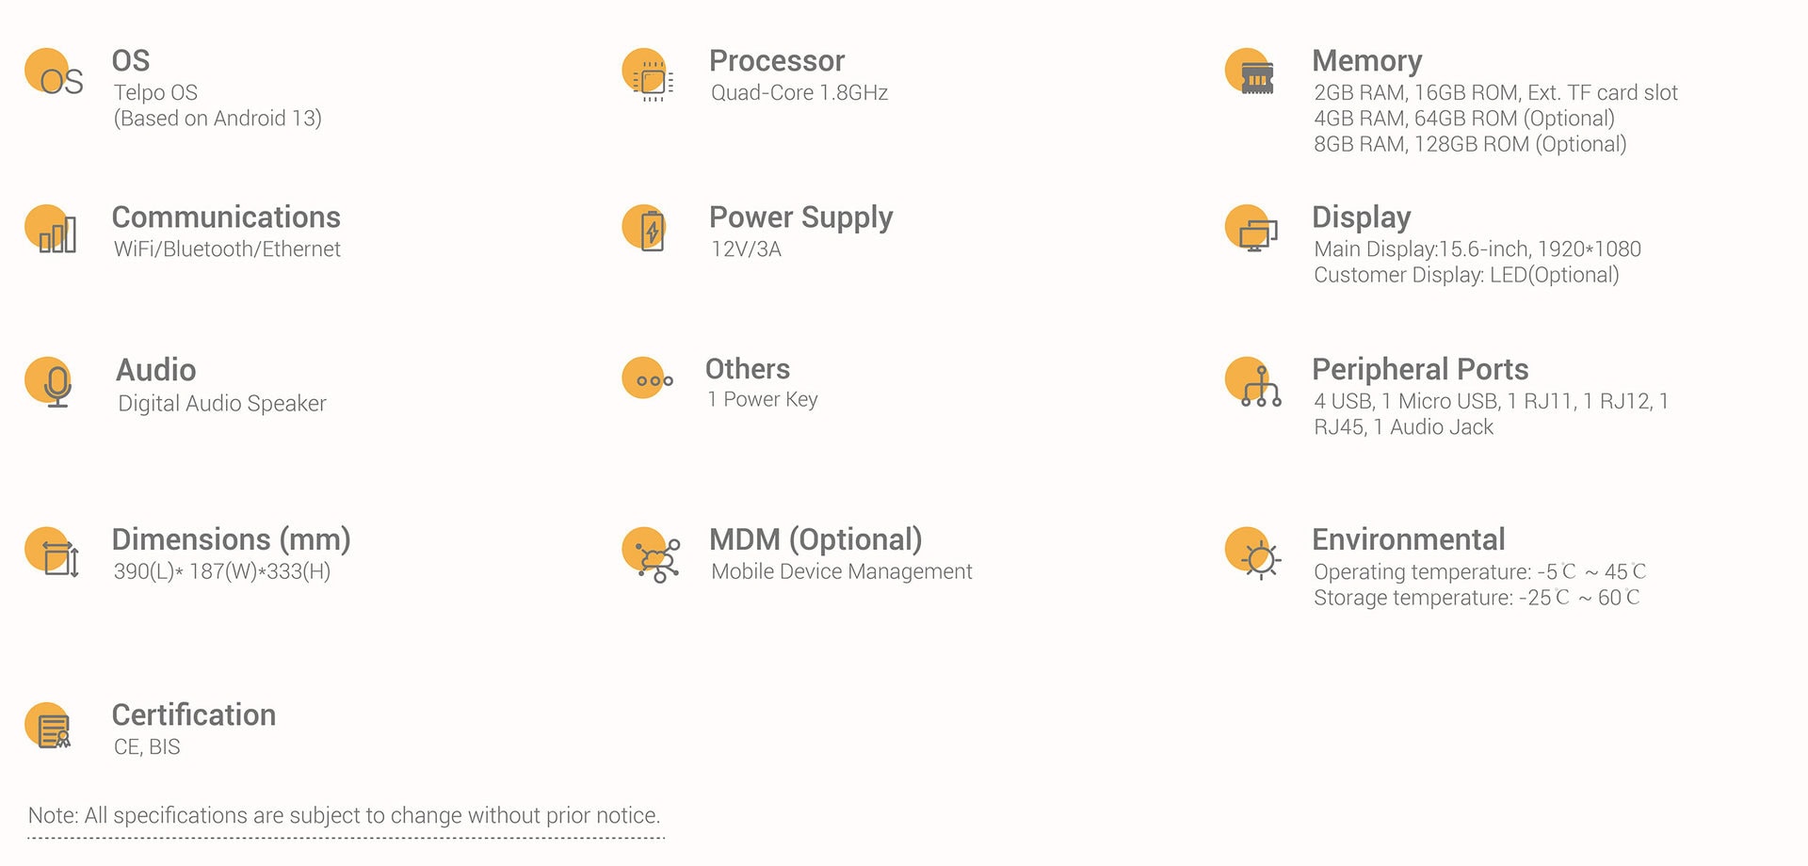Click the Processor chip icon
Image resolution: width=1808 pixels, height=866 pixels.
tap(648, 74)
